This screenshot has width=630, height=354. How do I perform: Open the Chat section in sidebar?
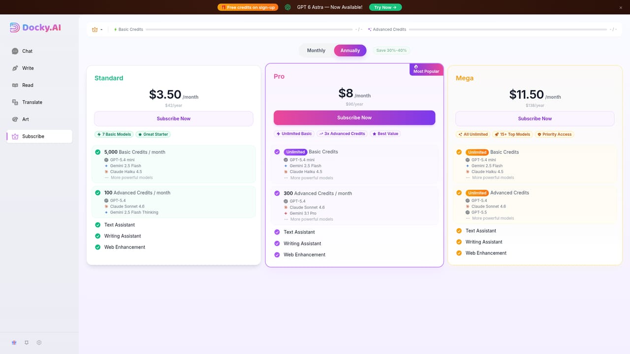pos(39,51)
